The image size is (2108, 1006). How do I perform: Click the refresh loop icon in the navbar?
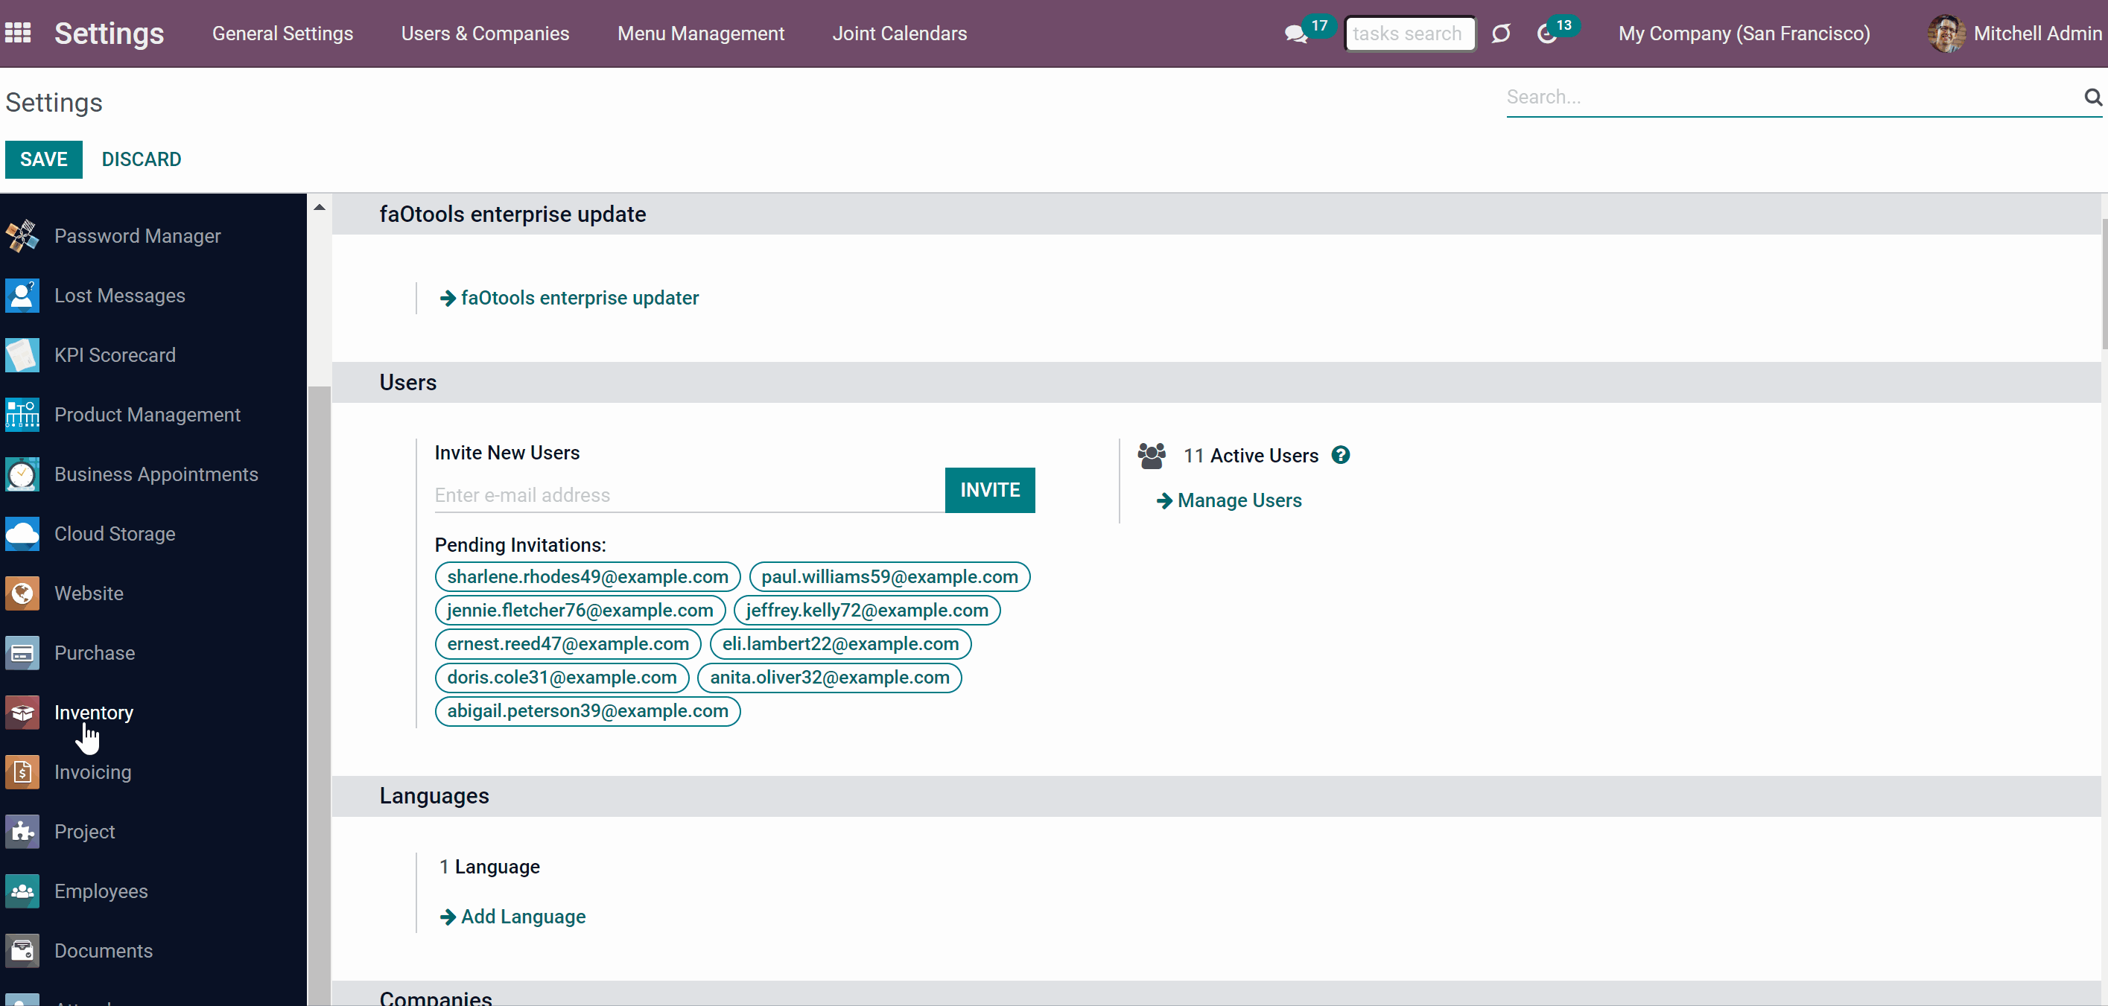click(1500, 34)
